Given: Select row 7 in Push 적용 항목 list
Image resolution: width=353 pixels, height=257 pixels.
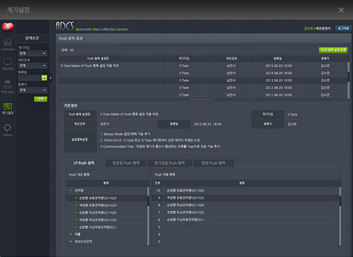Looking at the screenshot, I should (x=245, y=212).
